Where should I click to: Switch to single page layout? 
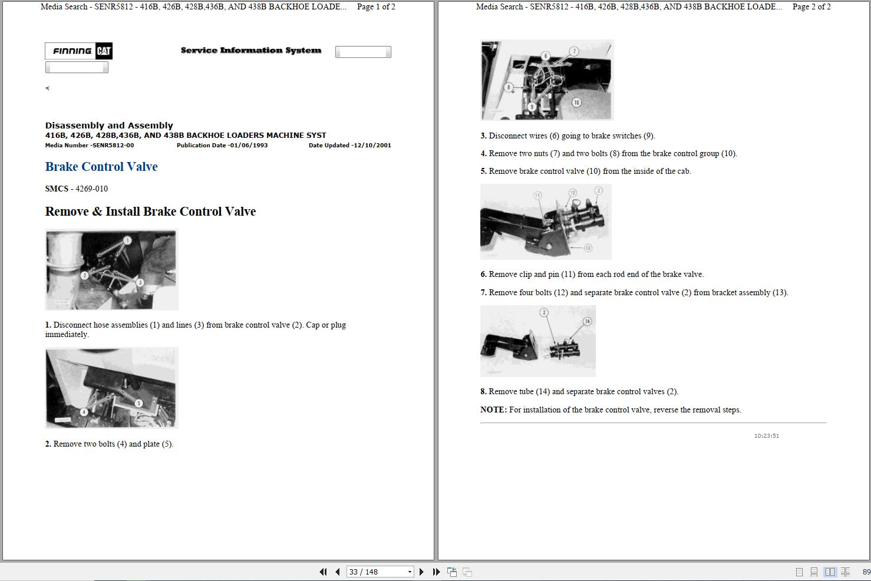(x=800, y=572)
